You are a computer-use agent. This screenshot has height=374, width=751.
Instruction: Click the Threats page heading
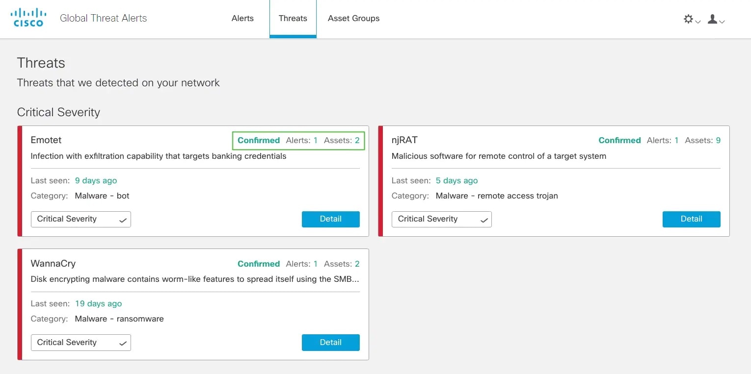pos(41,63)
